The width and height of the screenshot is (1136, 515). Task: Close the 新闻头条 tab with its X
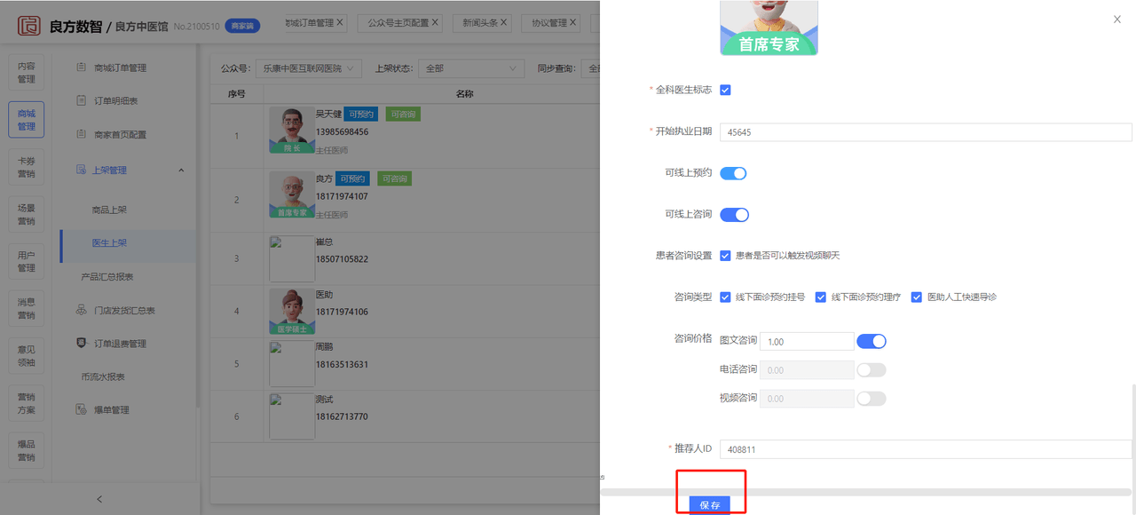point(502,23)
